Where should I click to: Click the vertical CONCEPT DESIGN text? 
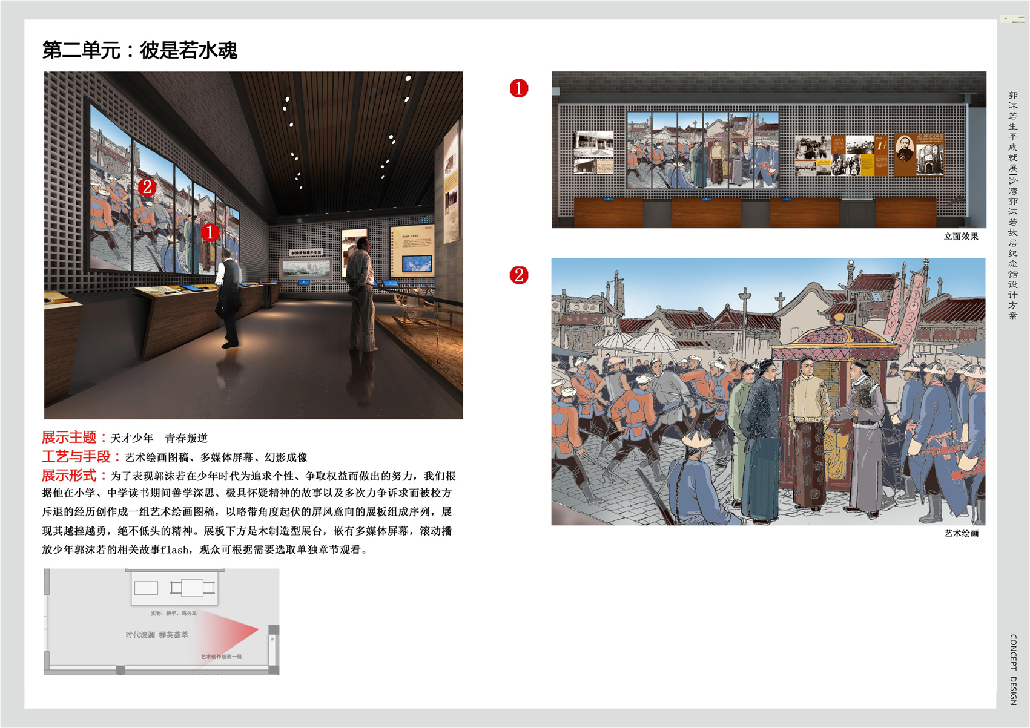(1013, 669)
